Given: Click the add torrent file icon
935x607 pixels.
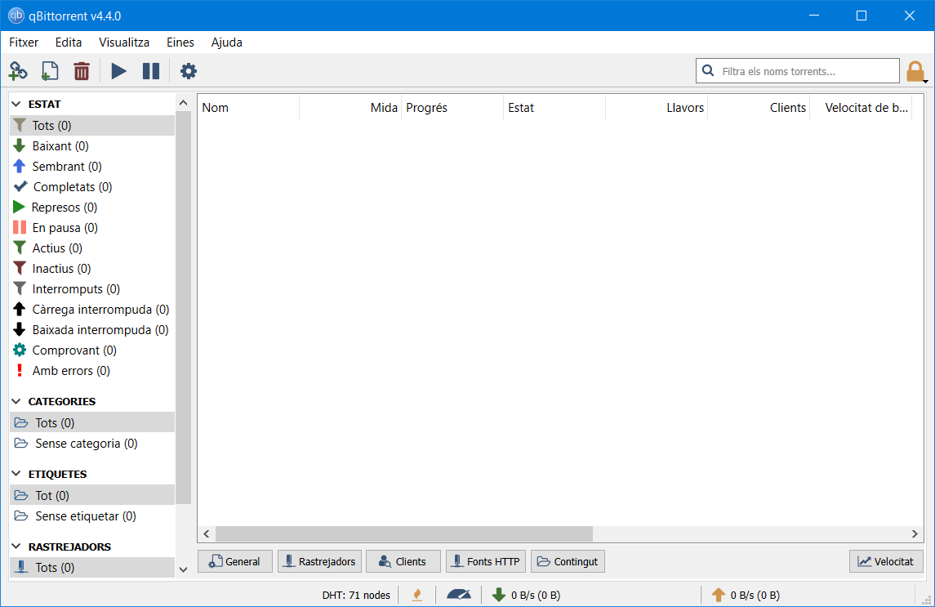Looking at the screenshot, I should [x=50, y=71].
